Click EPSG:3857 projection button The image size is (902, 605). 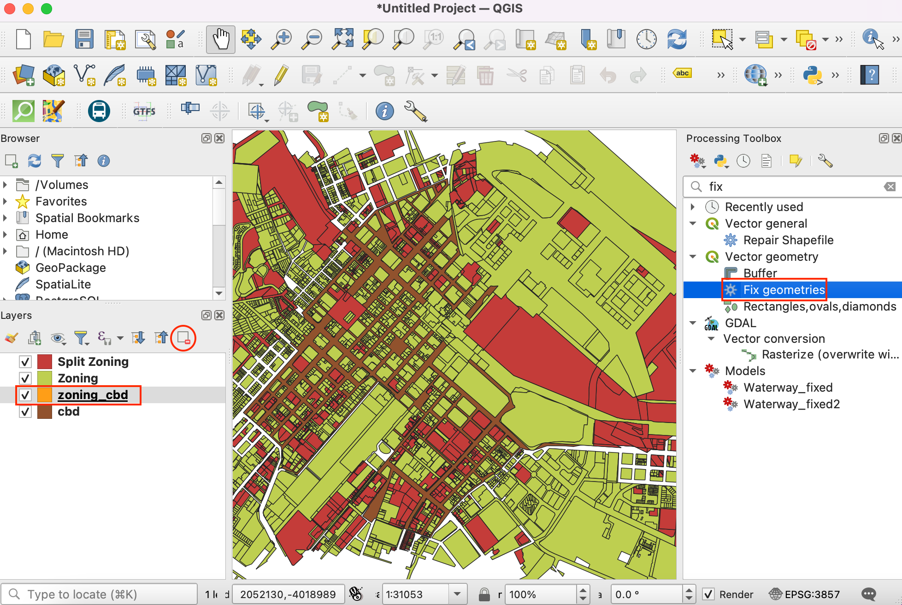[805, 594]
